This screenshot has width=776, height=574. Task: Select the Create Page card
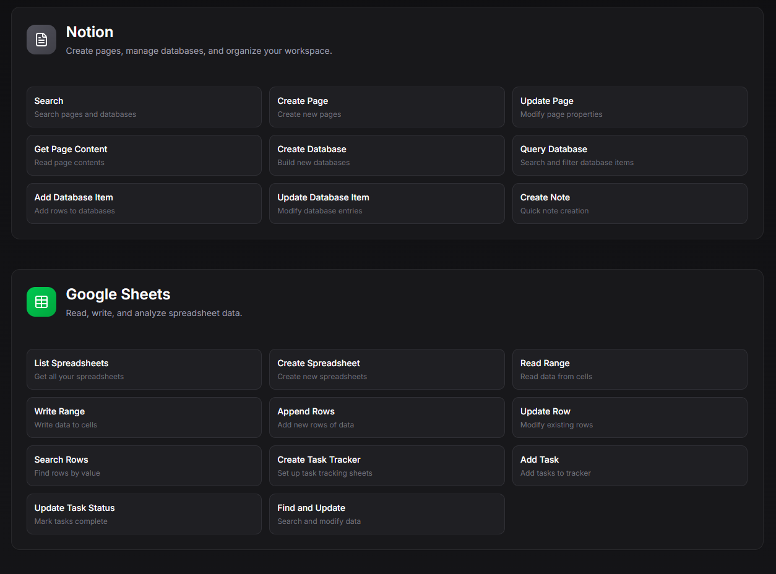pos(387,107)
